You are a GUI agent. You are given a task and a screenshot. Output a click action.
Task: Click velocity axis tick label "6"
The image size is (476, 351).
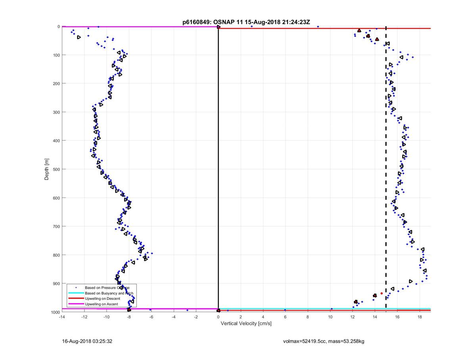[x=286, y=317]
